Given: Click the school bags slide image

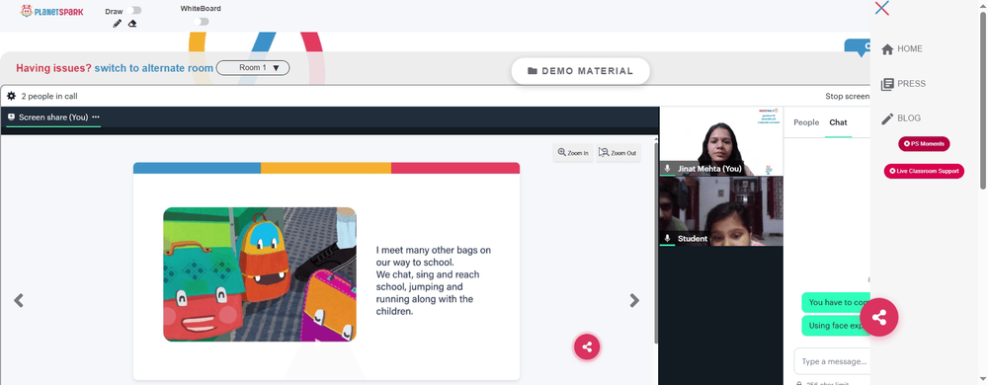Looking at the screenshot, I should [x=260, y=274].
